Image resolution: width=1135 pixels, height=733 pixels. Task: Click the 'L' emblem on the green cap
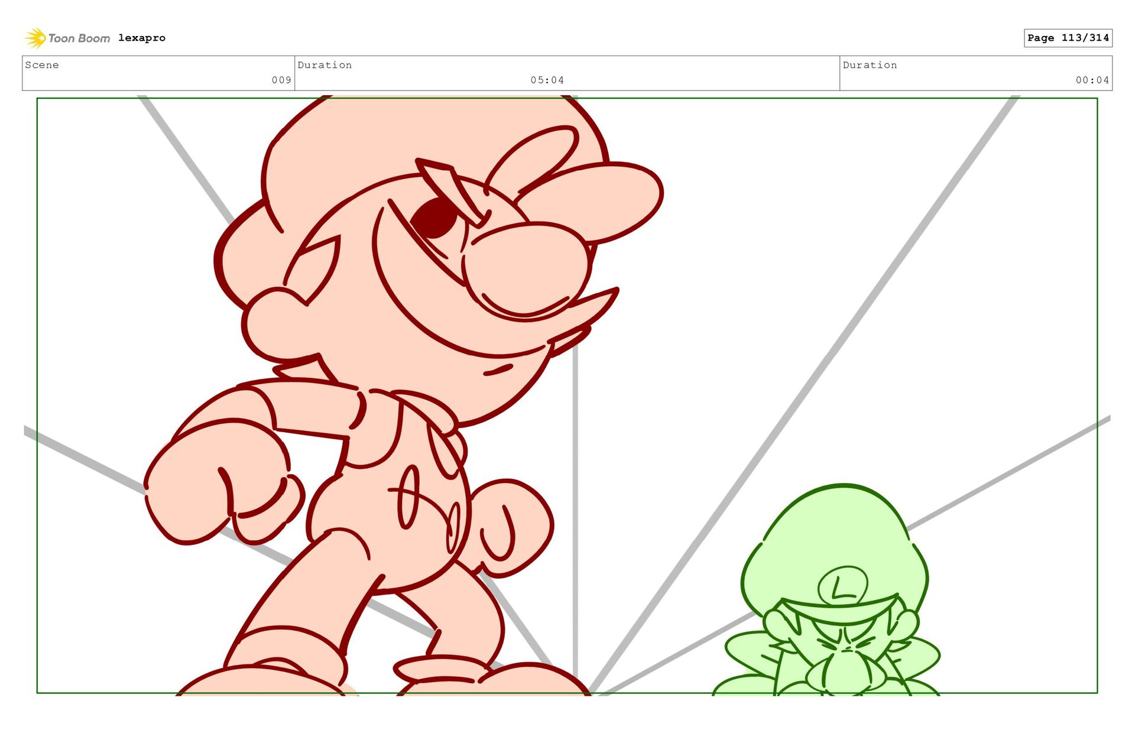tap(842, 586)
